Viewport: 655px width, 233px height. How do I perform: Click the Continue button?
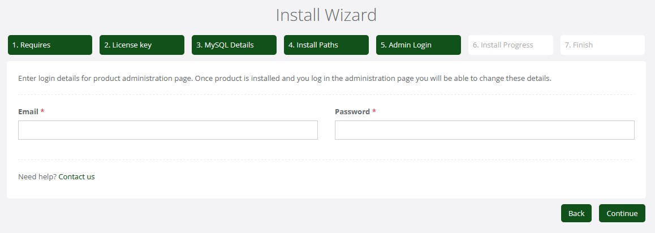(x=622, y=213)
